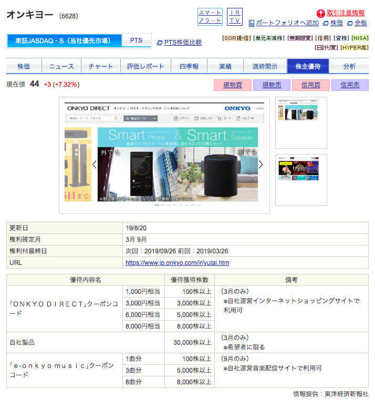The height and width of the screenshot is (400, 375).
Task: Click ポートフォリオへ追加 link
Action: pyautogui.click(x=287, y=23)
